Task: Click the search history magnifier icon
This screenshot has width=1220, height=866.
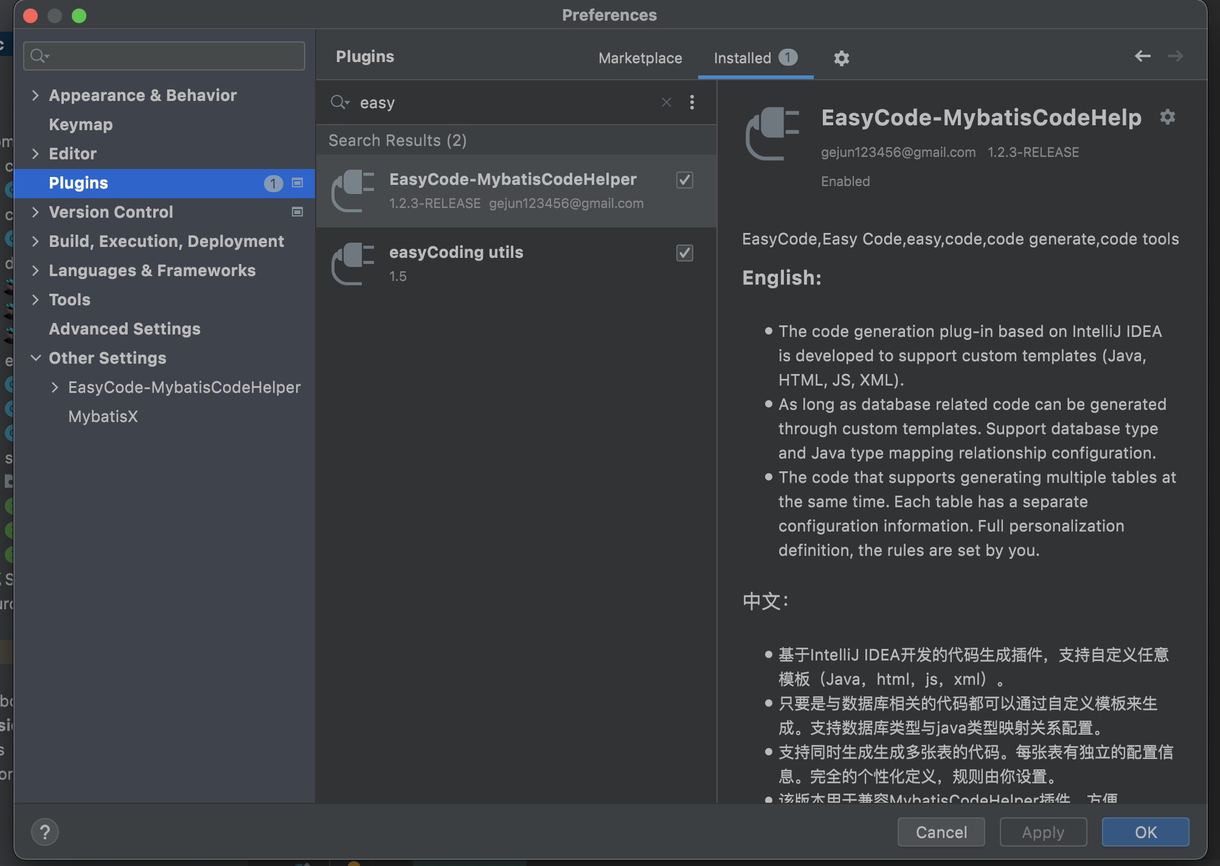Action: click(x=340, y=102)
